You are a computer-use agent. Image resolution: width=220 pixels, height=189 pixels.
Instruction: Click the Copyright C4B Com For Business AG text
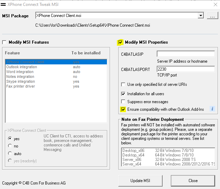pyautogui.click(x=34, y=183)
